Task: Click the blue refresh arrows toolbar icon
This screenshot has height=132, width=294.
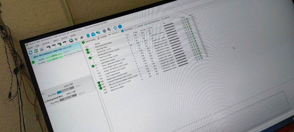Action: [x=30, y=52]
